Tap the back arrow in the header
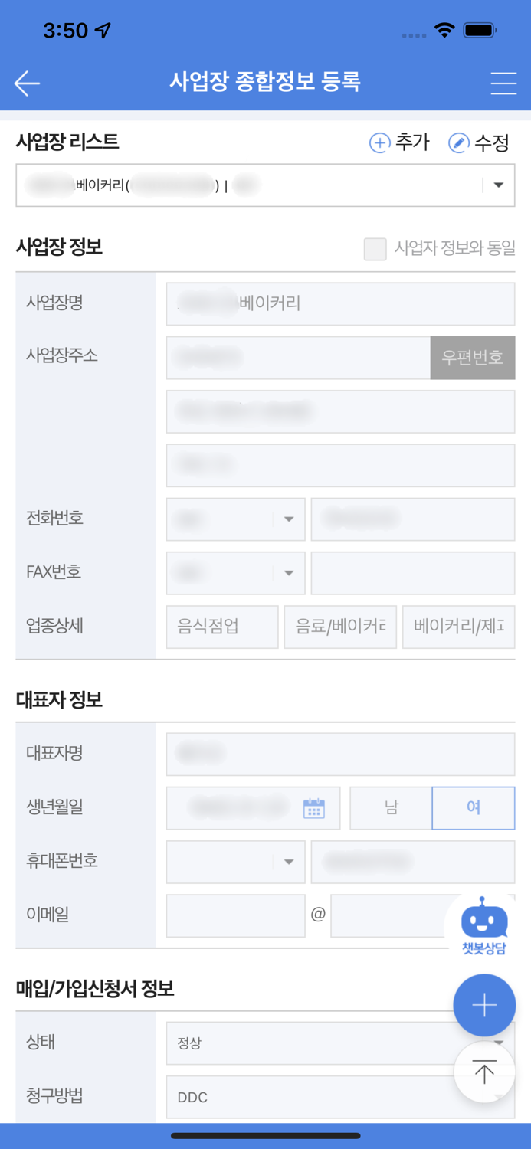The height and width of the screenshot is (1149, 531). point(27,83)
